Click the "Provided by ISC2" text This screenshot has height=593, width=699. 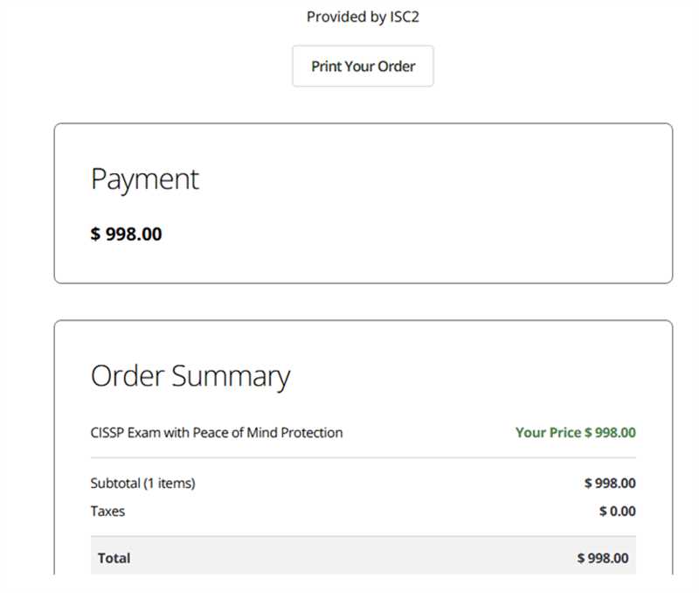pos(363,17)
